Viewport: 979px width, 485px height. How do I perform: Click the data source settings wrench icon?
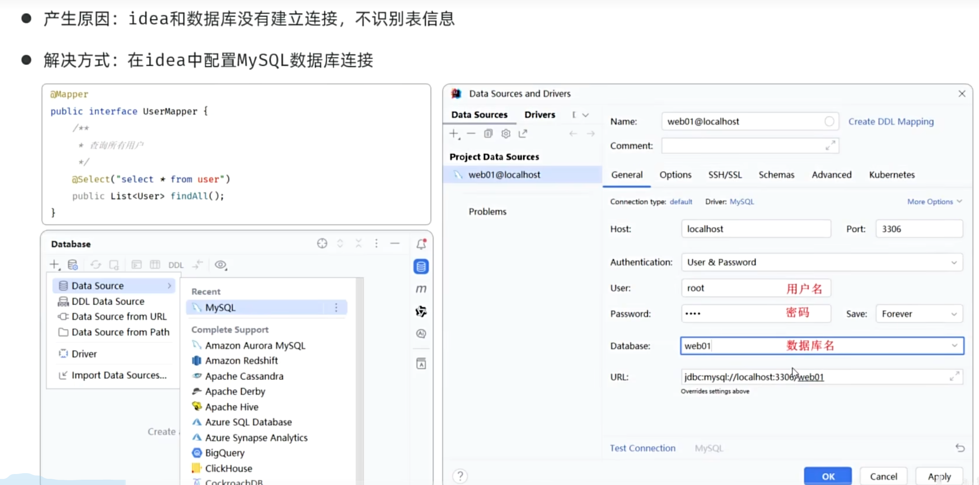506,133
